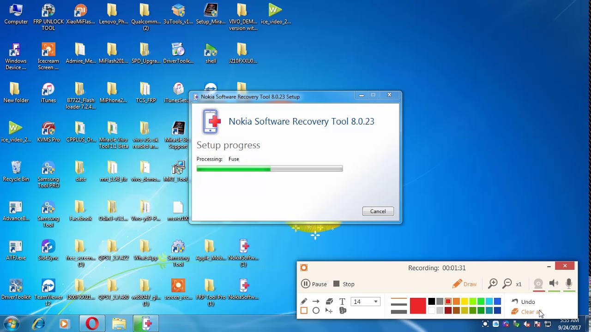Select the WhatsApp folder on desktop
591x332 pixels.
pos(145,249)
